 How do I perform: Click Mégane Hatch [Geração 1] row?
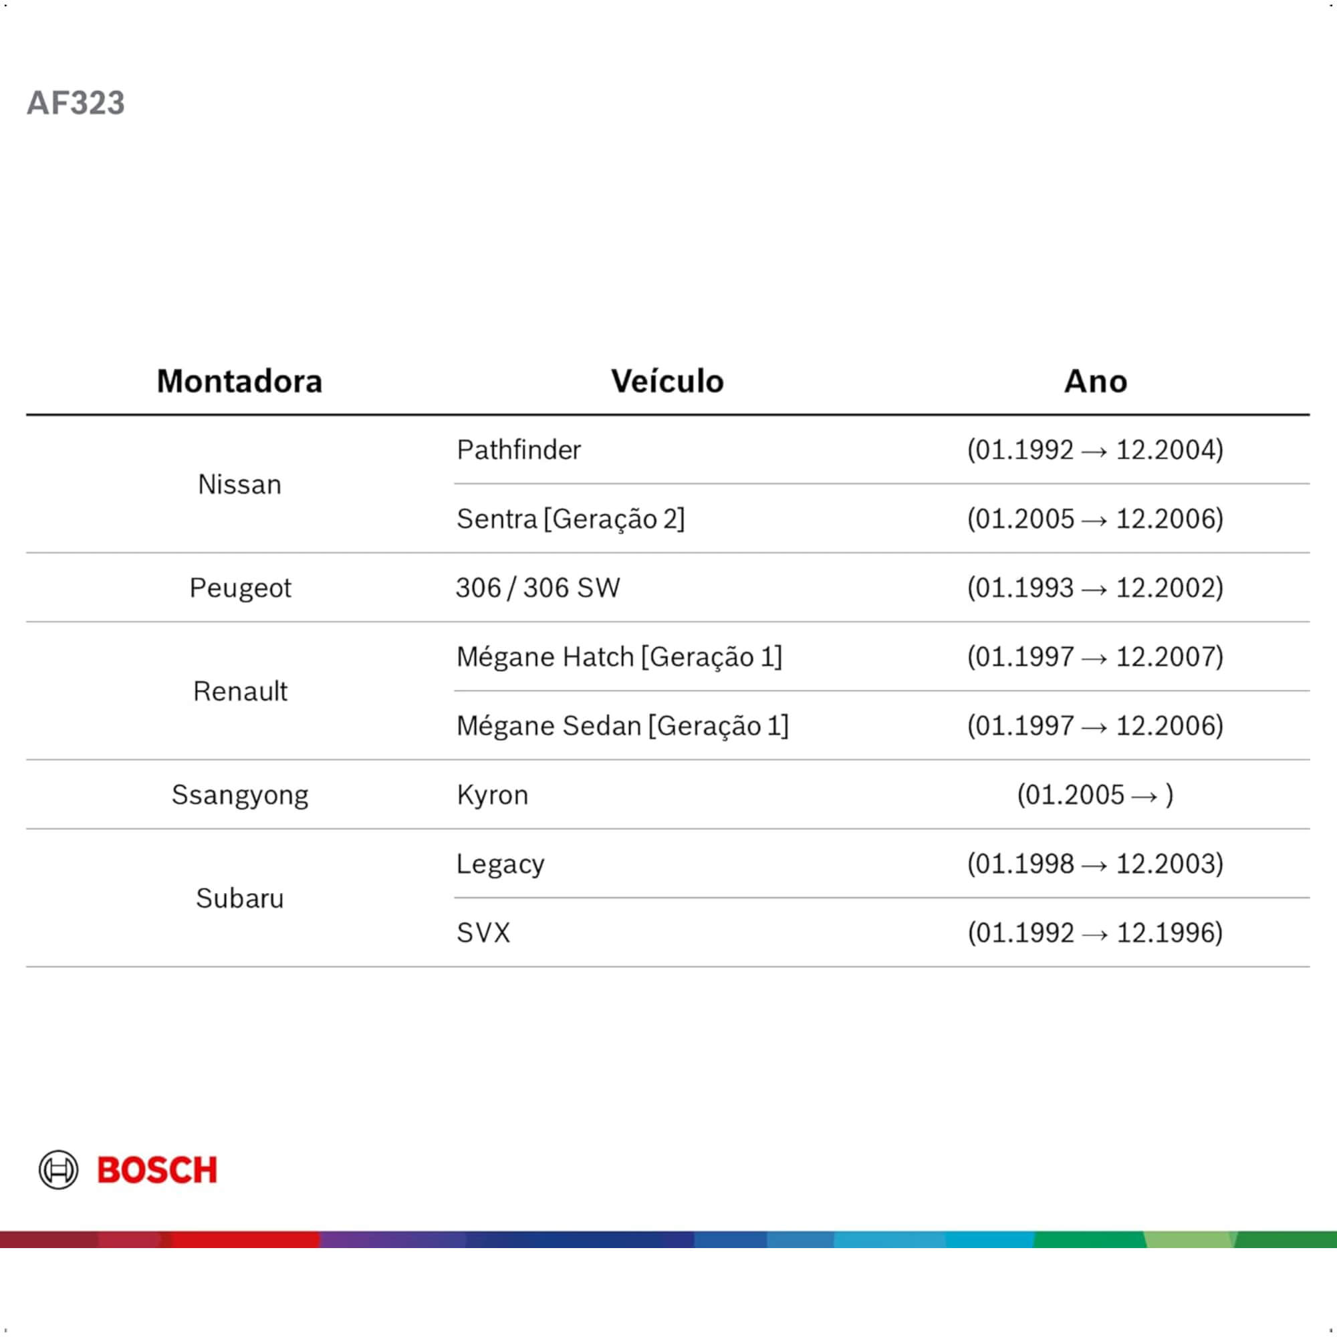[882, 656]
